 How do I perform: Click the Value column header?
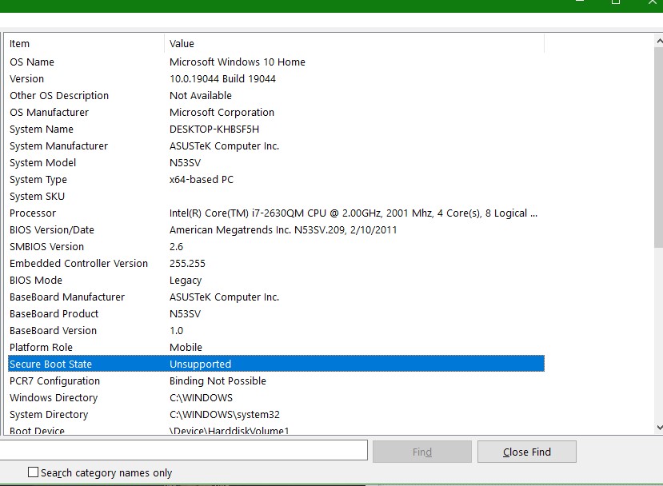point(353,44)
